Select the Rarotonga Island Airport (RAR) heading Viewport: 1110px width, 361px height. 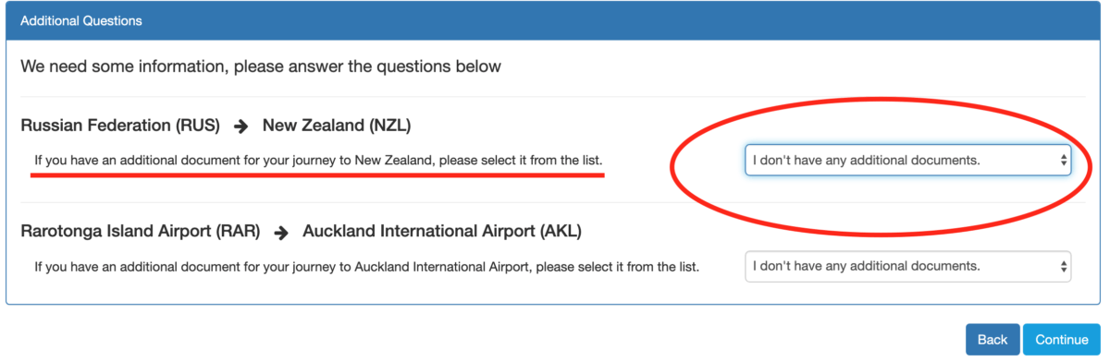point(141,232)
